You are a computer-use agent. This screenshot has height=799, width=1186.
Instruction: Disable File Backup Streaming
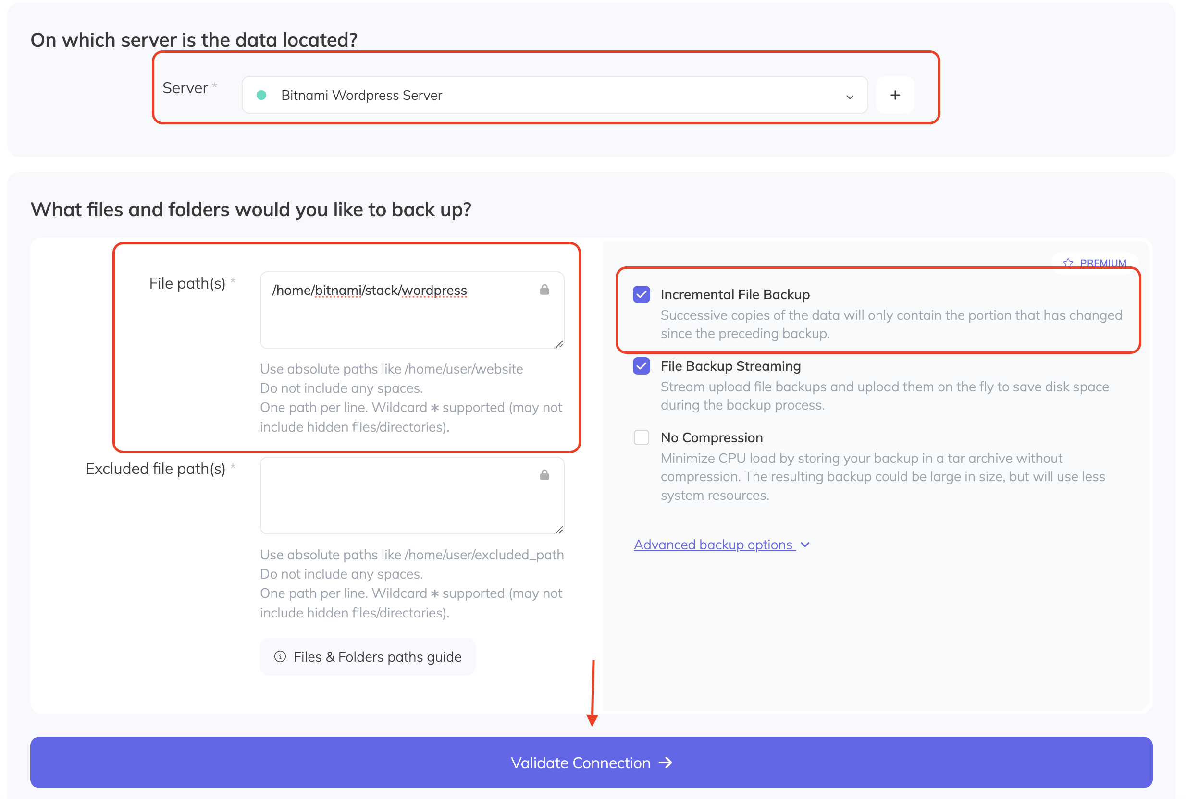click(x=641, y=366)
